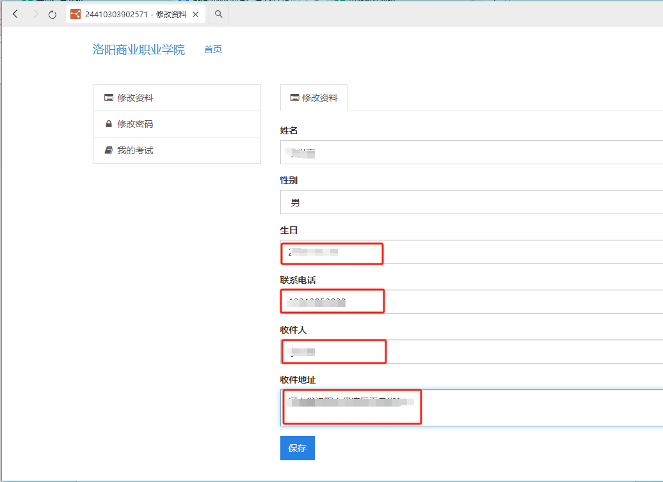Click the 洛阳商业职业学院 site title link
Viewport: 663px width, 482px height.
(x=138, y=50)
